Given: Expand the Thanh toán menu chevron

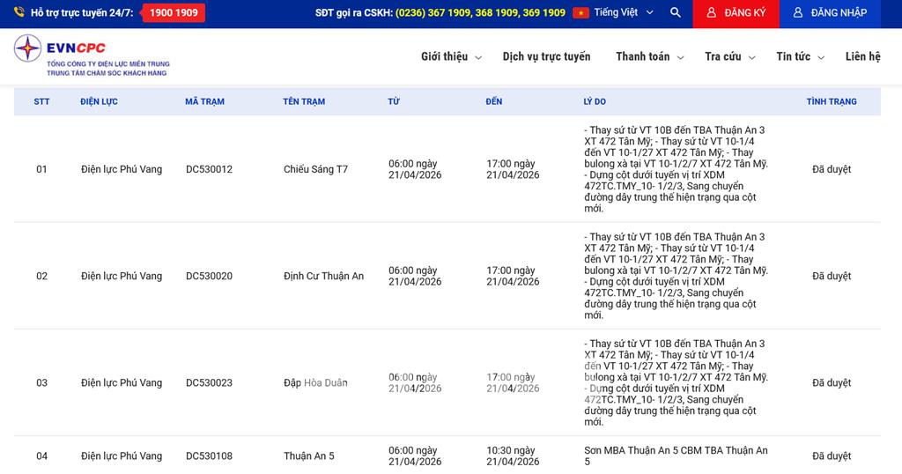Looking at the screenshot, I should [x=679, y=58].
